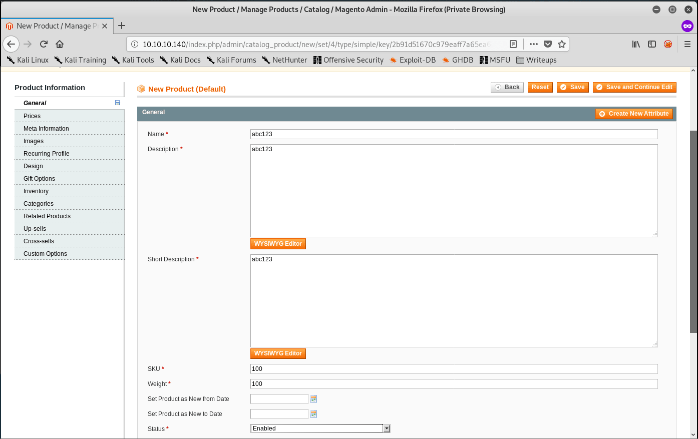
Task: Open WYSIWYG Editor for Description
Action: coord(278,244)
